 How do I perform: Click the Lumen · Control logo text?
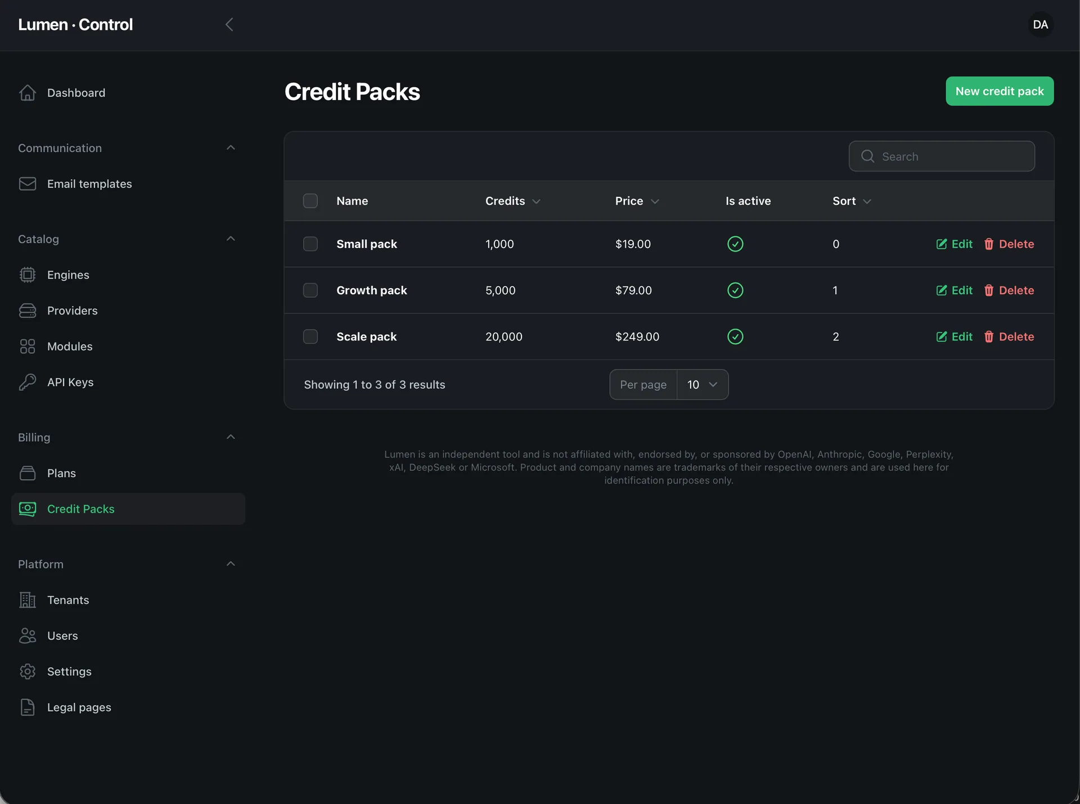coord(75,25)
